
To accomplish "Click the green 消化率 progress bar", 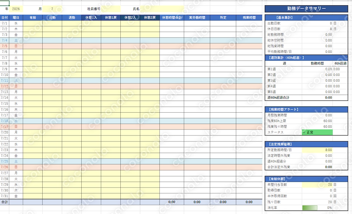I will pyautogui.click(x=309, y=208).
